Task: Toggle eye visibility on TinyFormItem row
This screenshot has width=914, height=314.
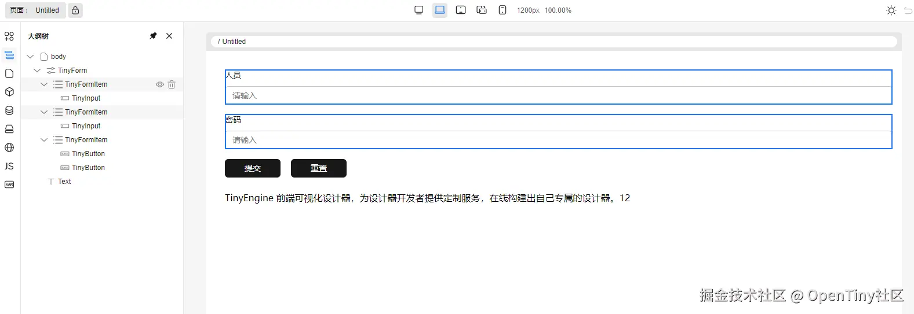Action: 160,84
